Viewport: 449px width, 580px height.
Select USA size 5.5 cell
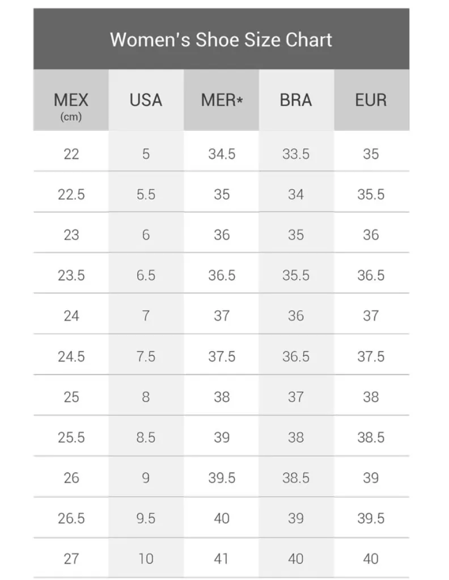146,194
